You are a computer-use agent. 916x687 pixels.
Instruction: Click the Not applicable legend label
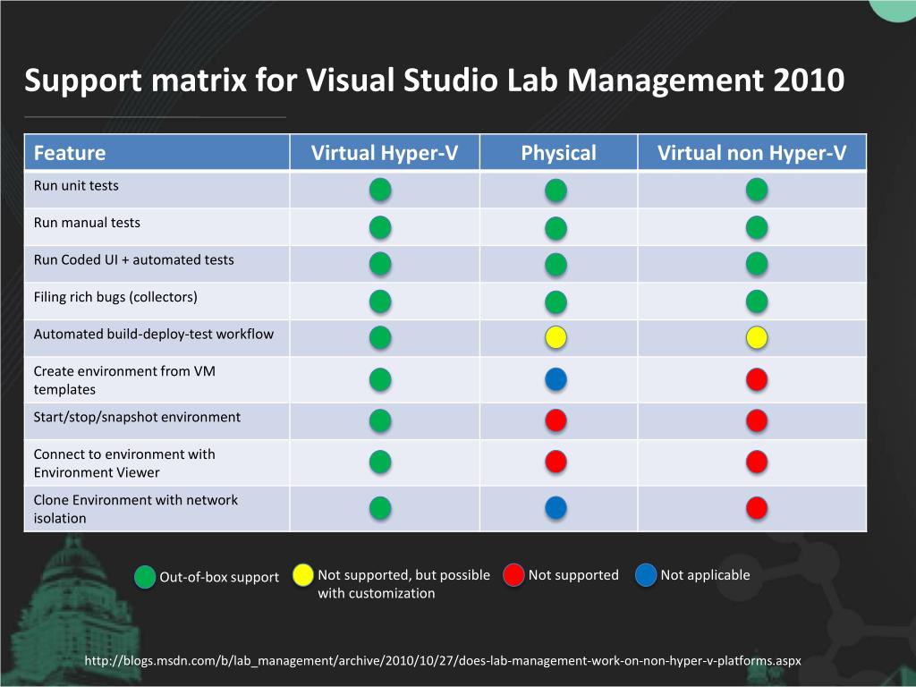pos(705,575)
